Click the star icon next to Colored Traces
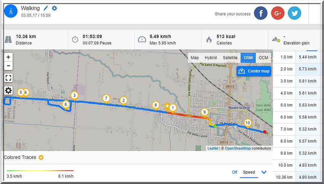The width and height of the screenshot is (324, 184). (x=41, y=157)
